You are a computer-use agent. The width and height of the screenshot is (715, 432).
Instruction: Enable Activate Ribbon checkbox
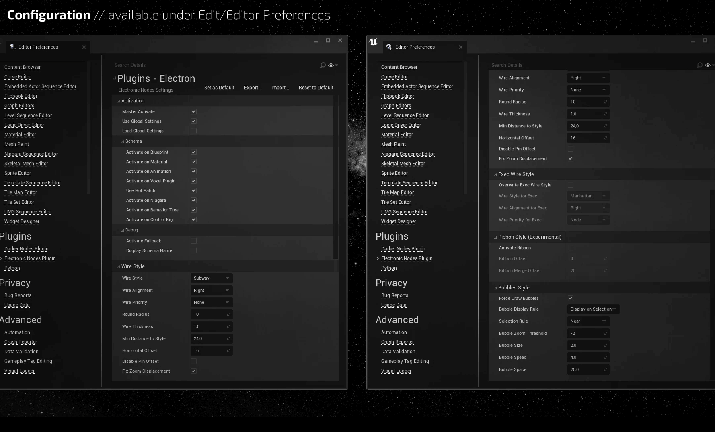pos(571,248)
